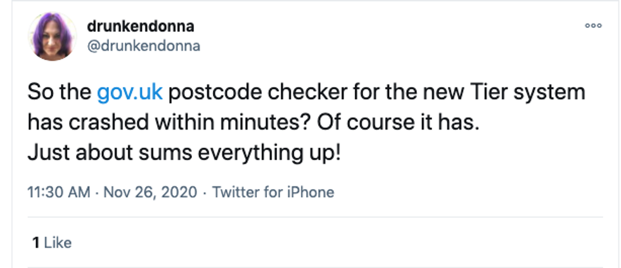621x268 pixels.
Task: Open the Twitter for iPhone source link
Action: (x=272, y=192)
